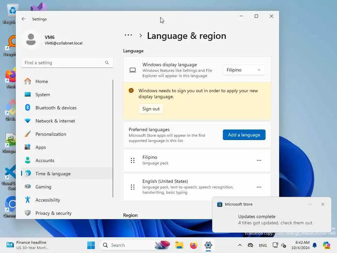
Task: Open Gaming settings page
Action: tap(66, 187)
